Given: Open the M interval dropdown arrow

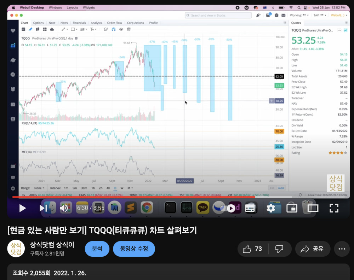Looking at the screenshot, I should [x=132, y=188].
